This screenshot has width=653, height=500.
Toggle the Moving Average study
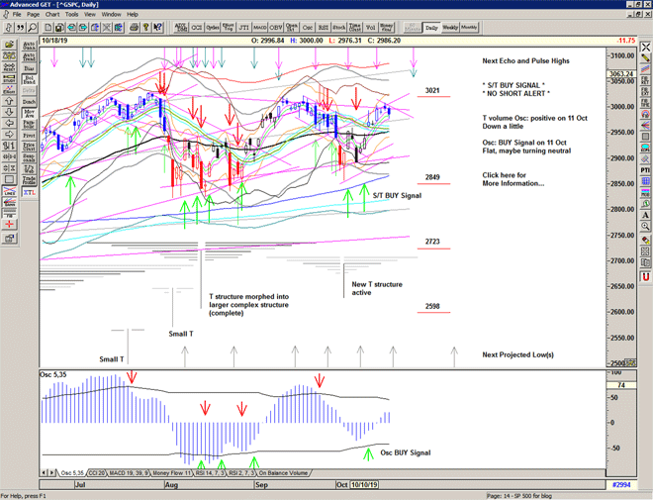tap(29, 113)
